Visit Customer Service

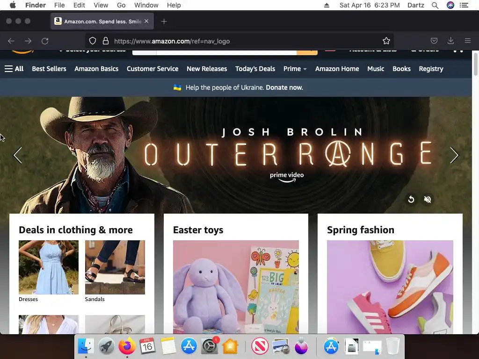coord(152,69)
